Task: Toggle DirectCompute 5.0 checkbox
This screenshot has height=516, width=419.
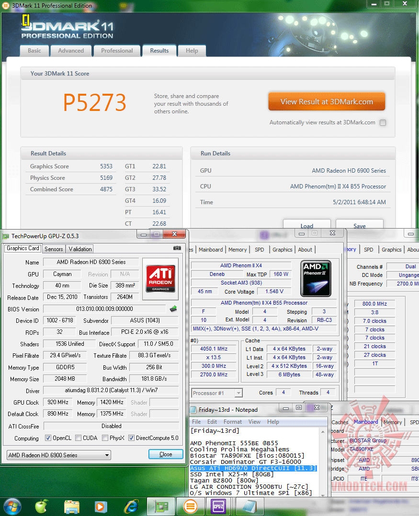Action: coord(131,438)
